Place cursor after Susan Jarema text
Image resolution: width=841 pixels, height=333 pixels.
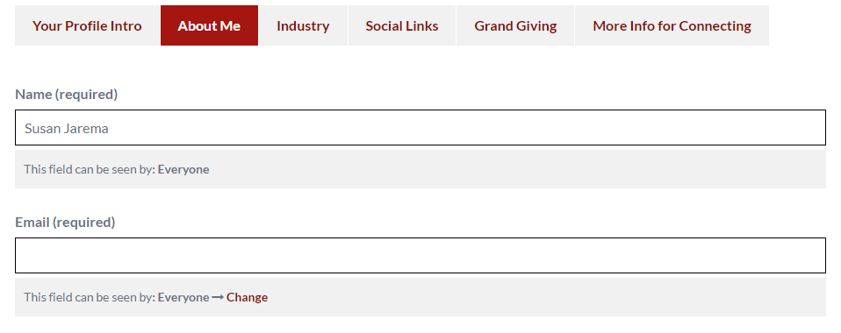point(110,129)
